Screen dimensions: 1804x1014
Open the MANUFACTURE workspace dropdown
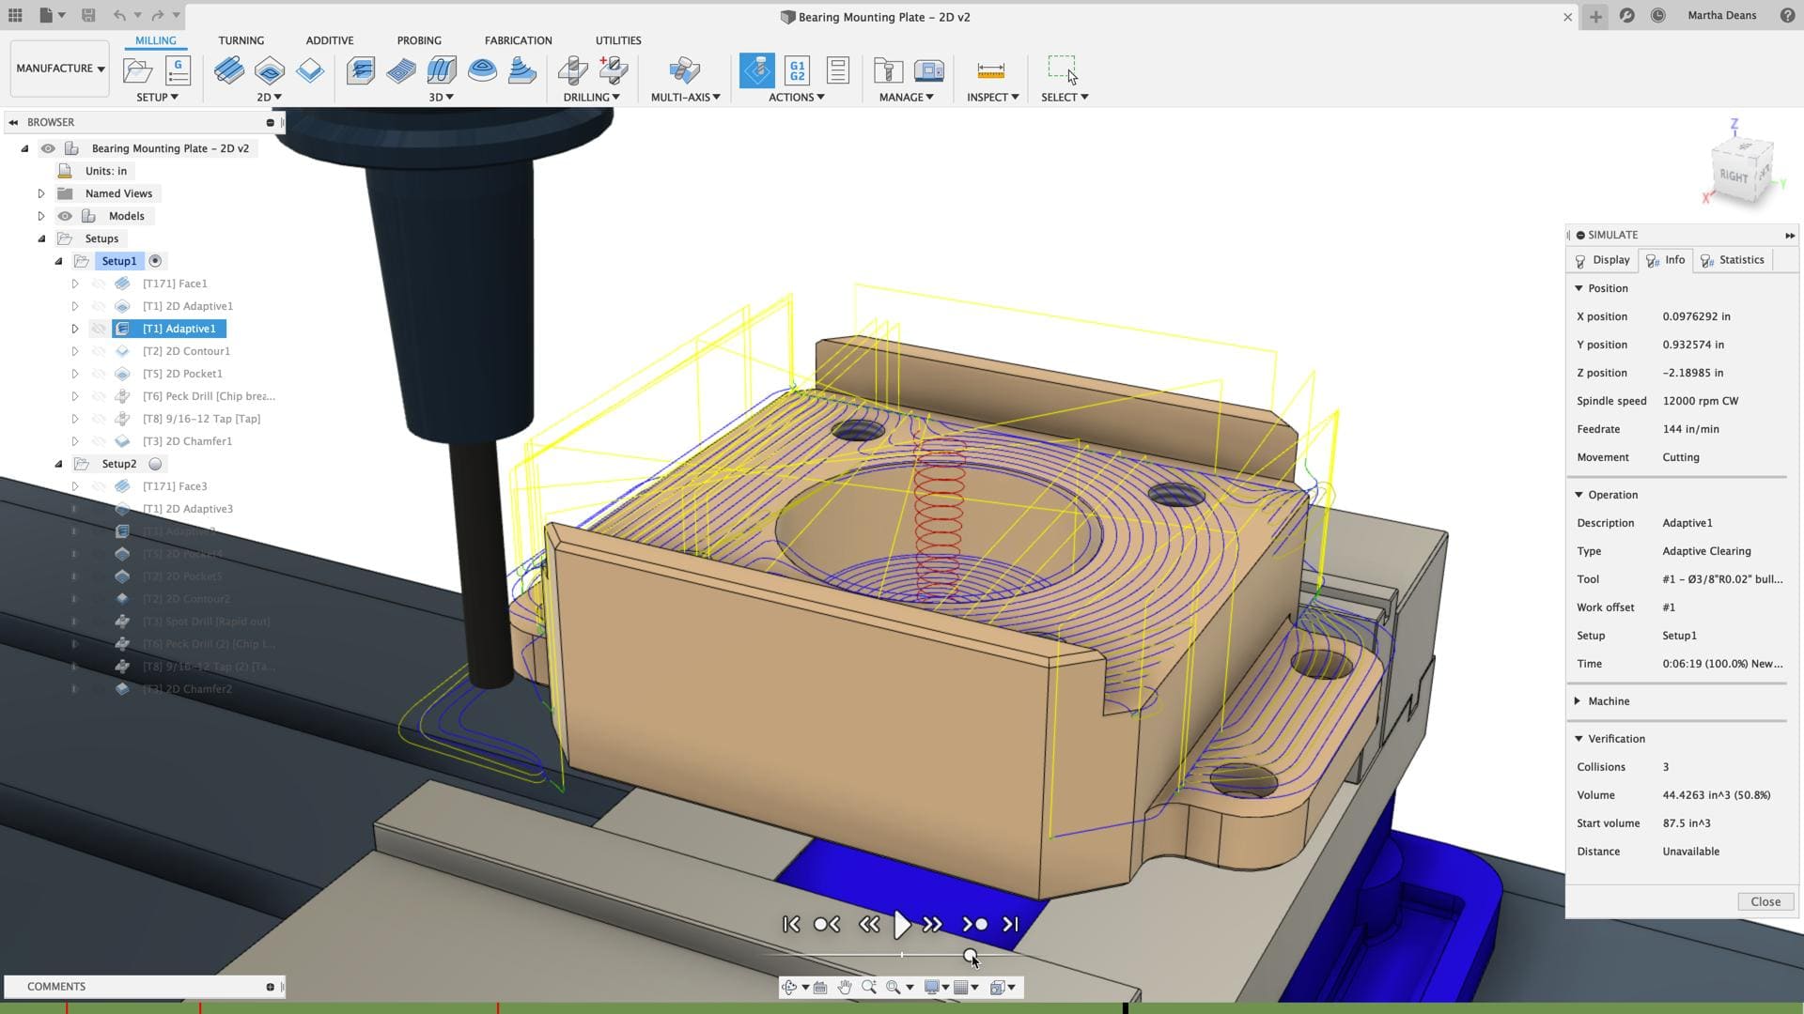click(x=60, y=69)
